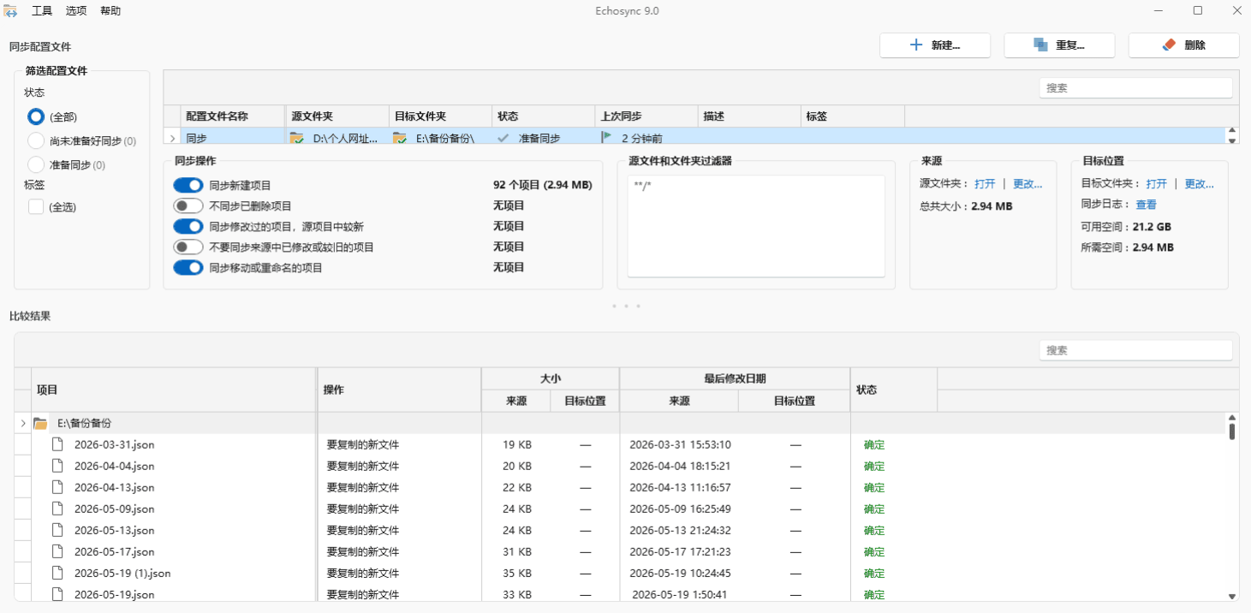
Task: Open sync log with 查看 link
Action: [1147, 205]
